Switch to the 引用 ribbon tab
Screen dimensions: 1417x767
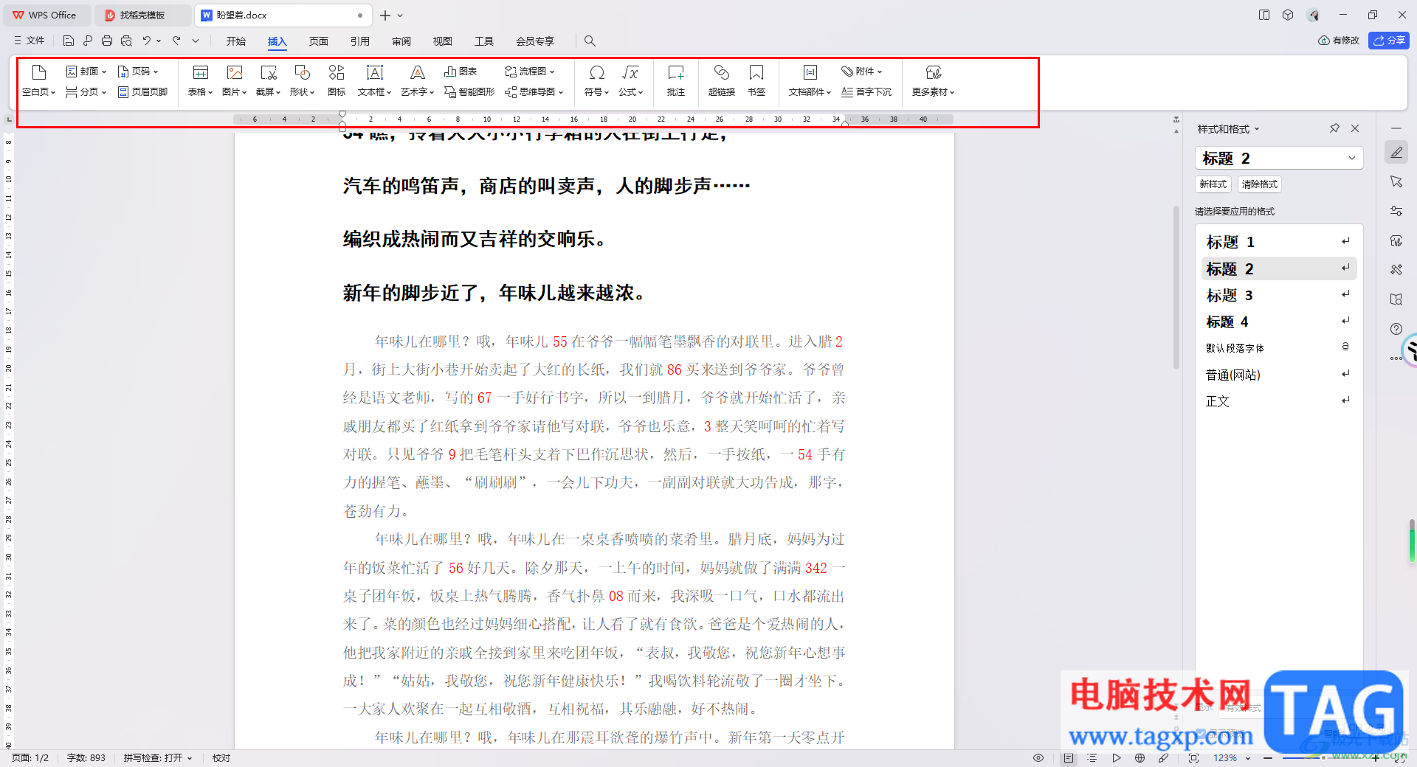click(x=360, y=41)
